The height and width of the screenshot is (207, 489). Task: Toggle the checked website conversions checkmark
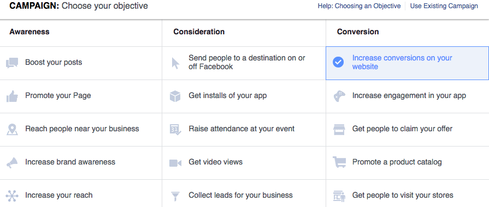tap(338, 63)
